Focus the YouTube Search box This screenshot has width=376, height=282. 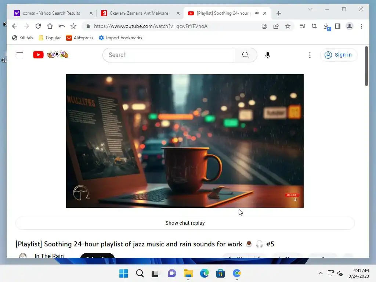coord(168,55)
